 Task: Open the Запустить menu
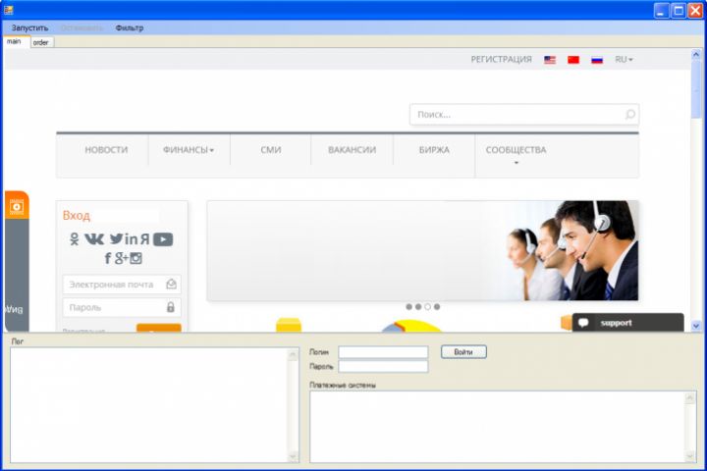coord(29,27)
